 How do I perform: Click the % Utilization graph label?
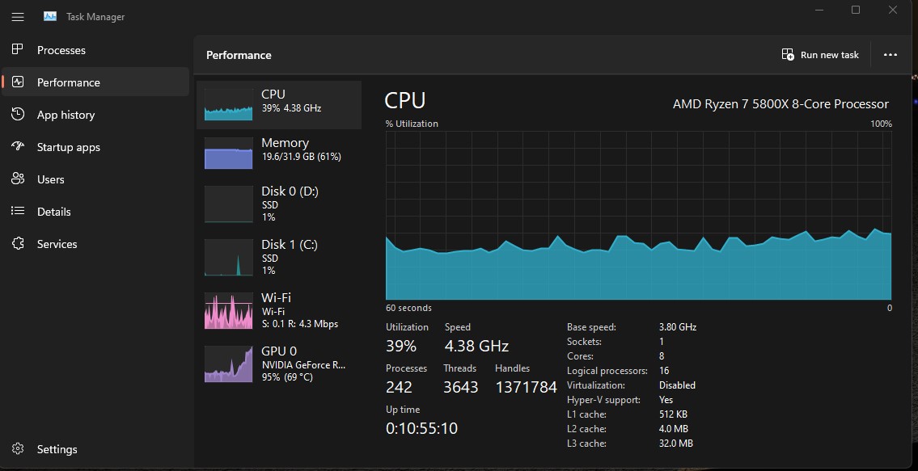[x=412, y=124]
